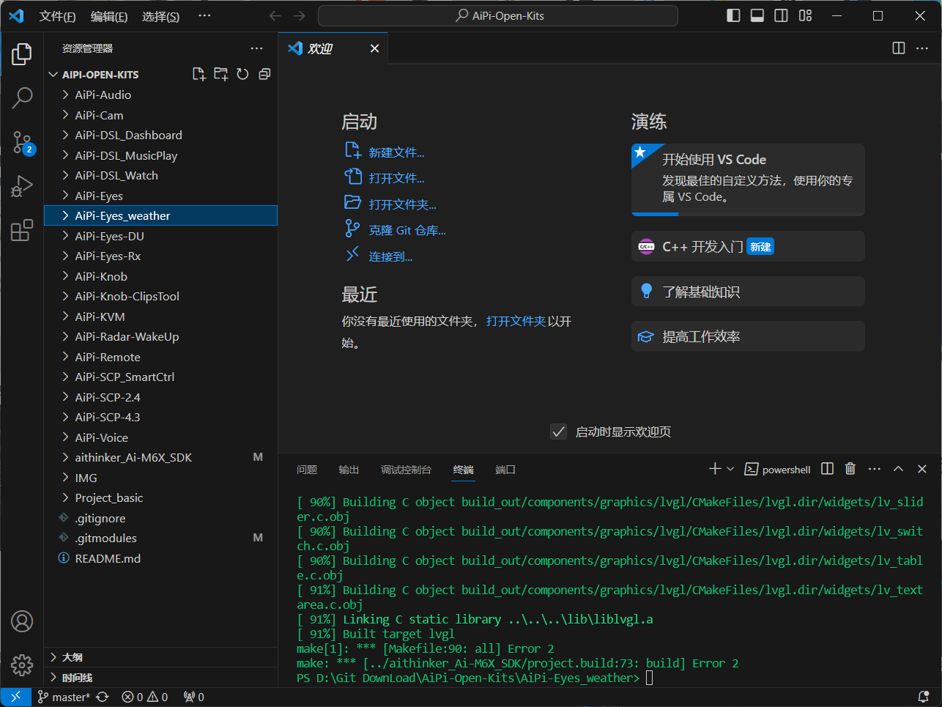Switch to the Debug Console tab

tap(406, 470)
